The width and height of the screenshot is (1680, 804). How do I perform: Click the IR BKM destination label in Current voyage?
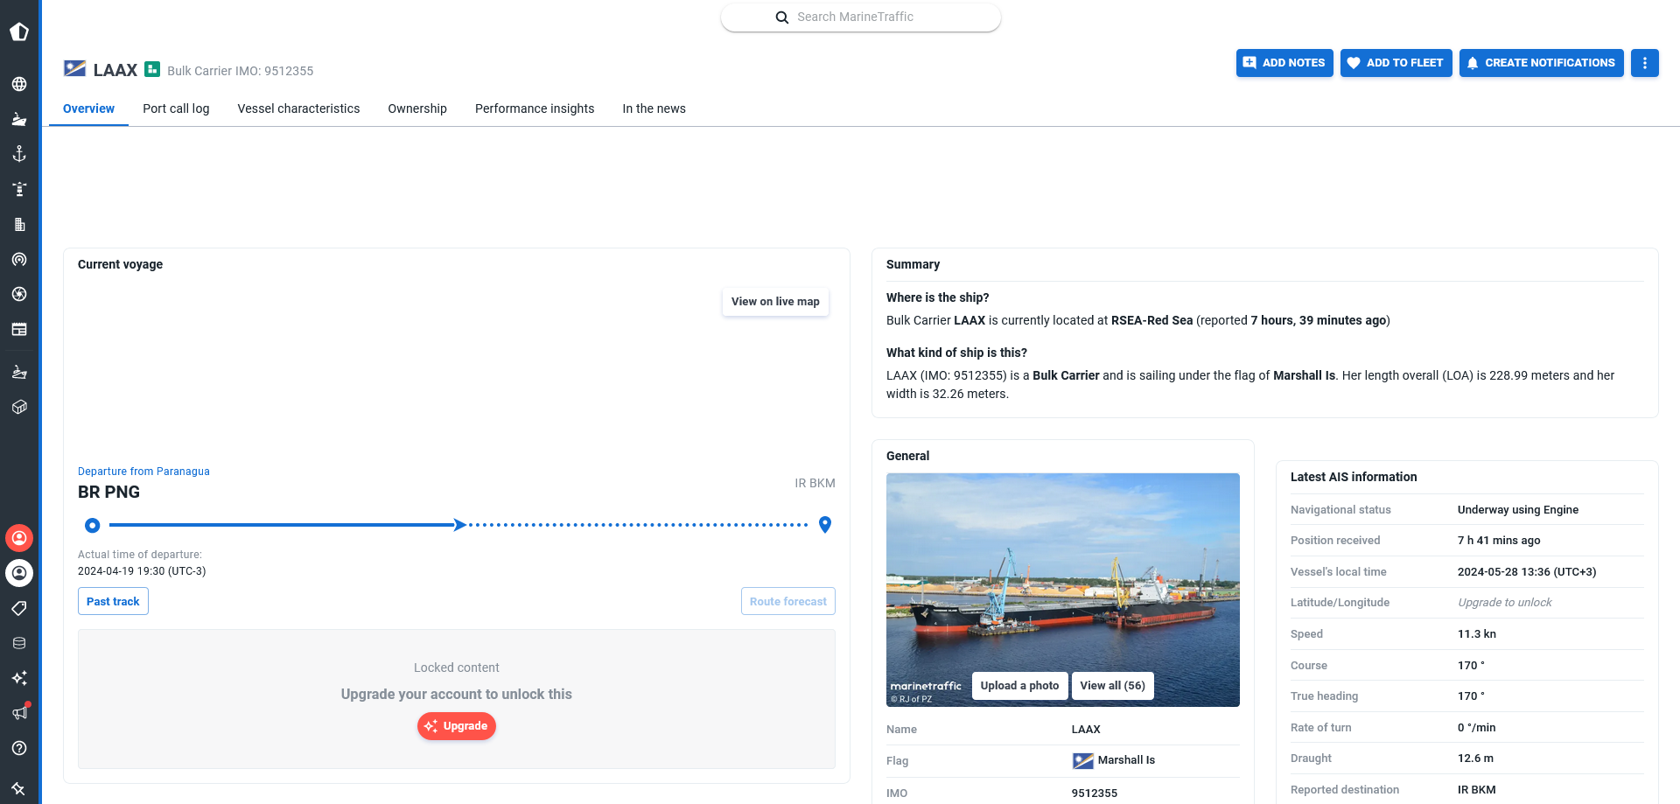(x=815, y=483)
